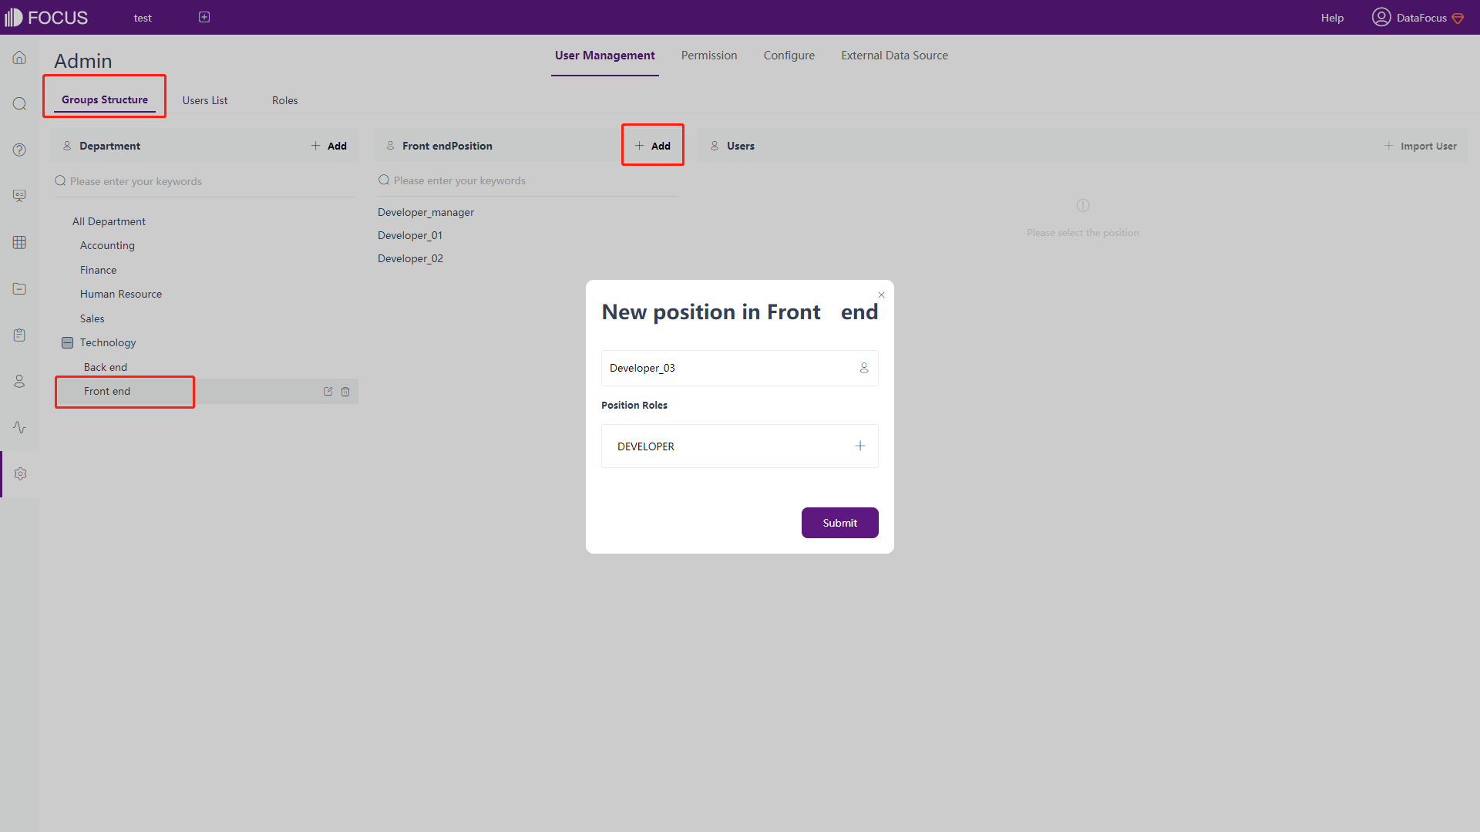Open the Permission tab

click(709, 56)
